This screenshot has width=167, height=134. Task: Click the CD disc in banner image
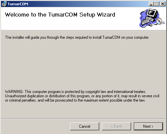159,21
